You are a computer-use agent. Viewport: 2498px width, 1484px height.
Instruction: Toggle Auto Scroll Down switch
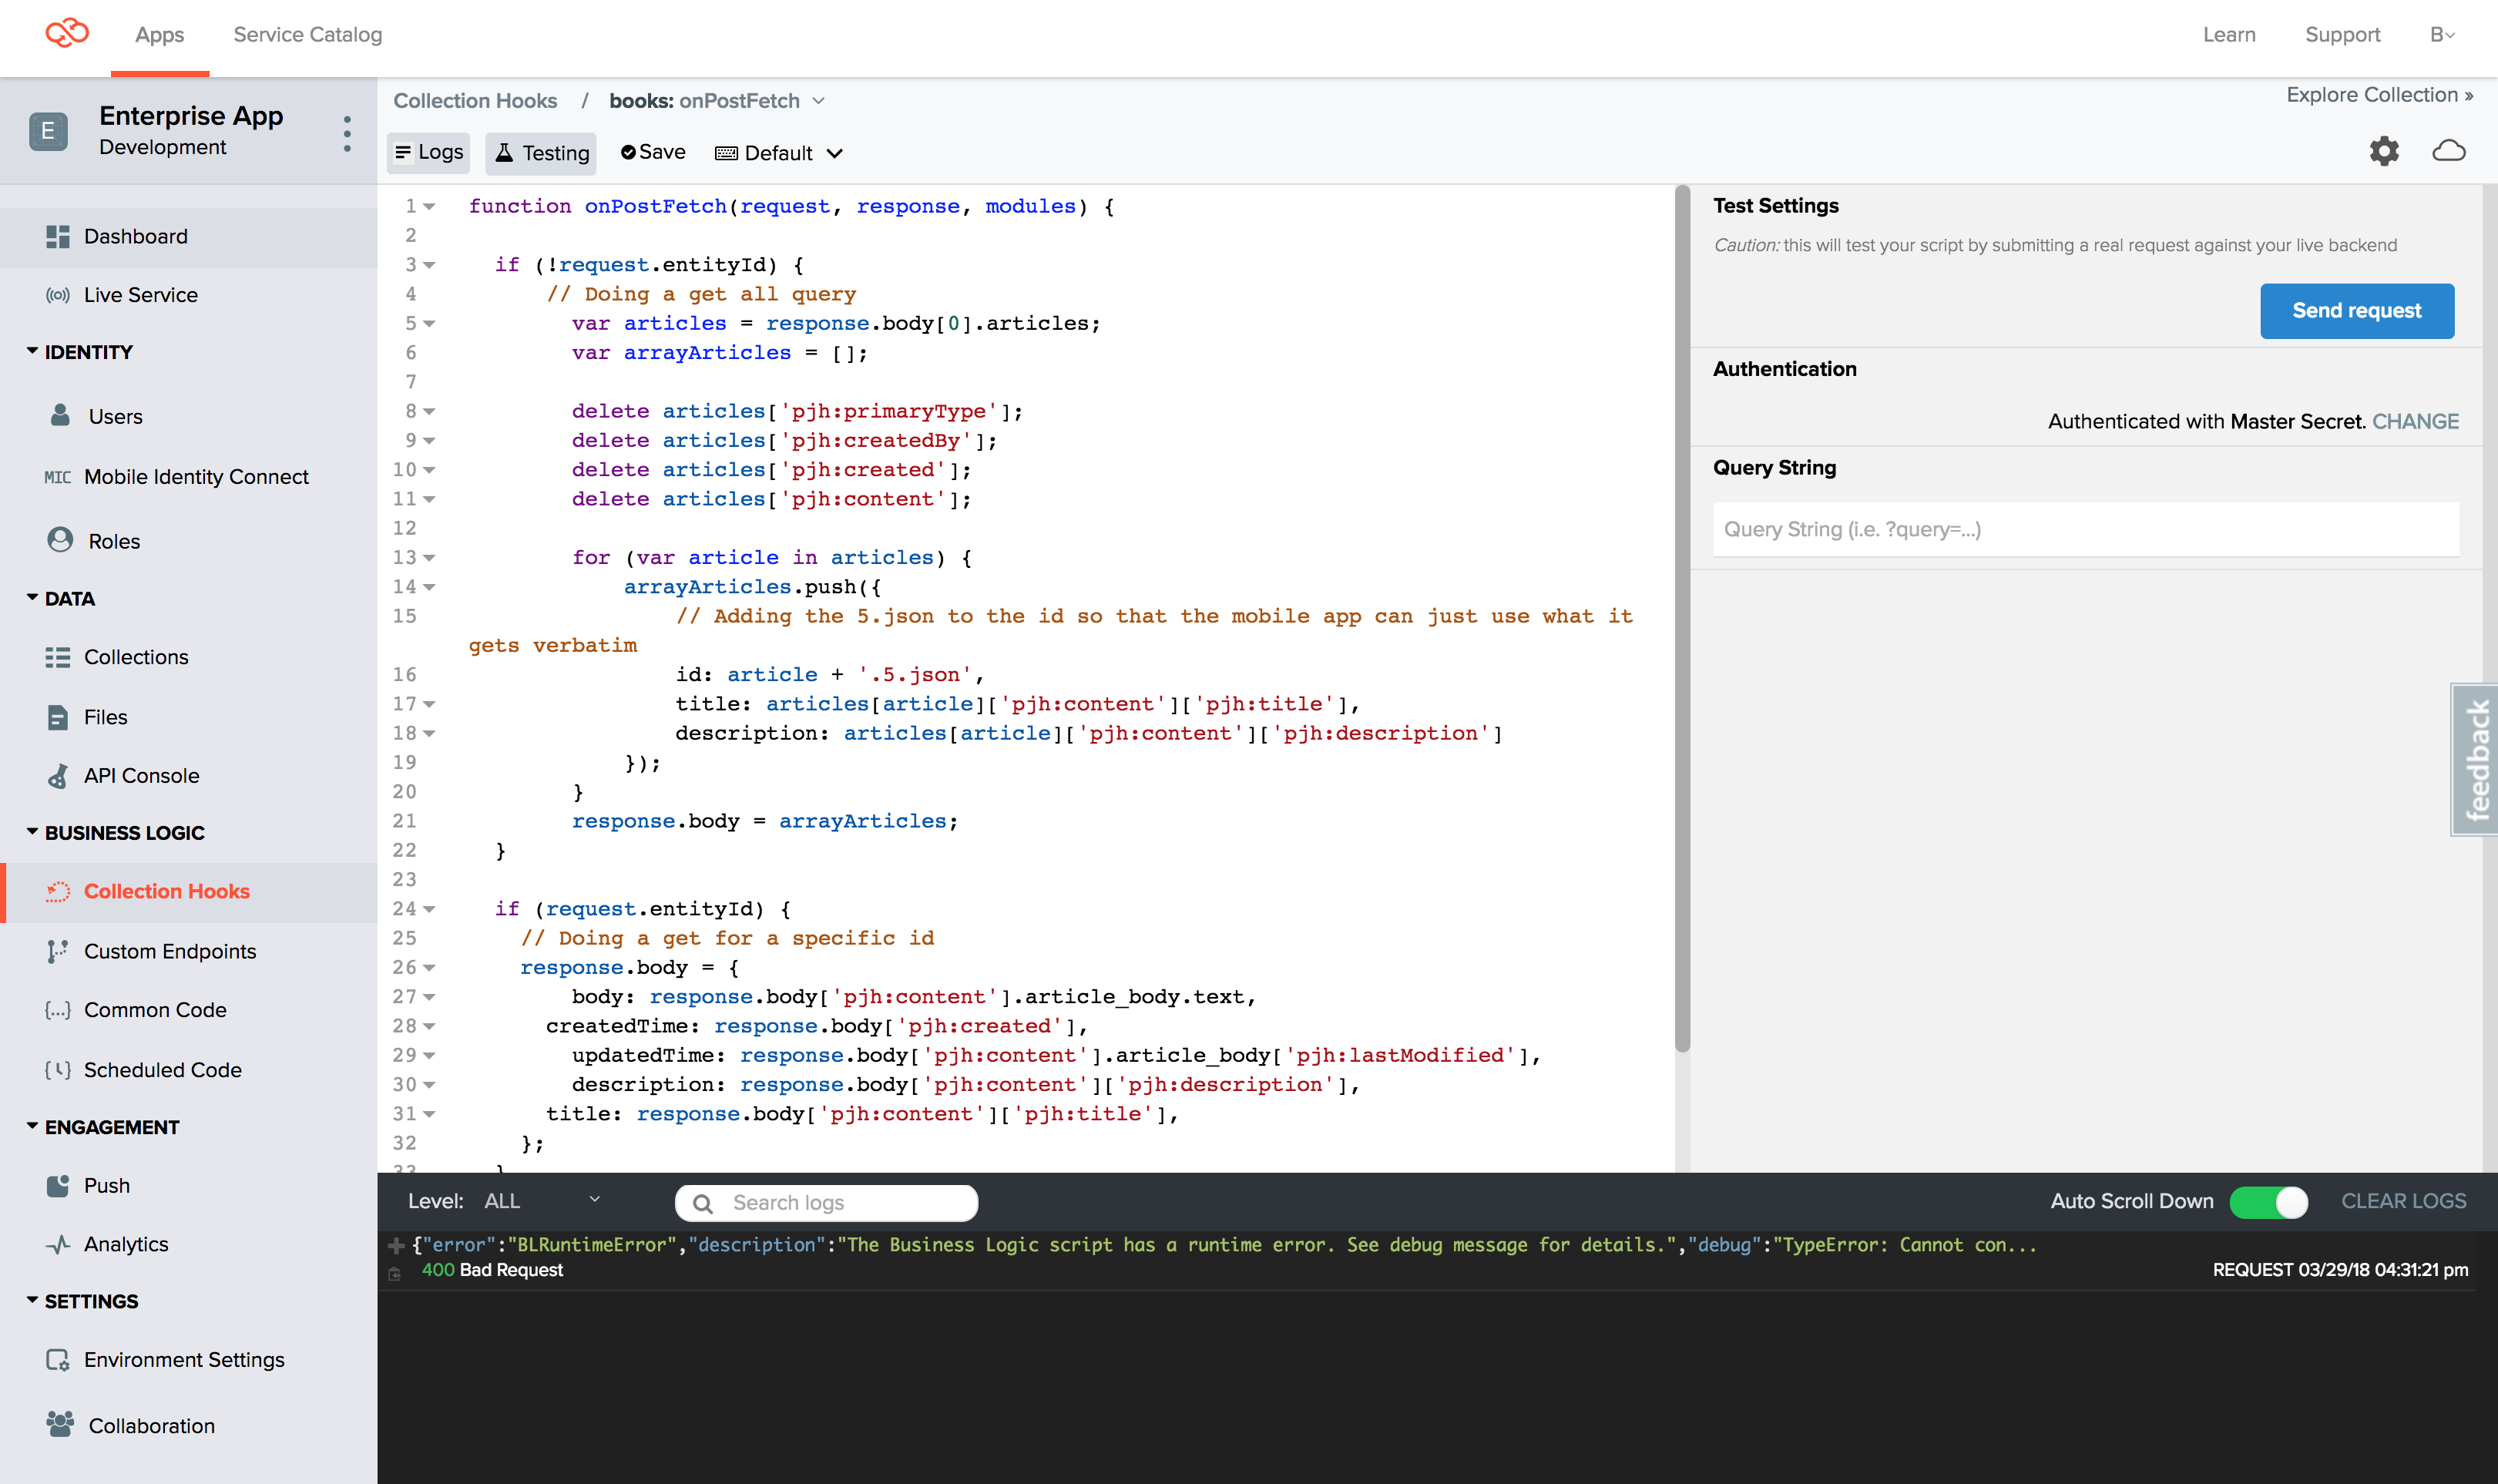pos(2268,1201)
